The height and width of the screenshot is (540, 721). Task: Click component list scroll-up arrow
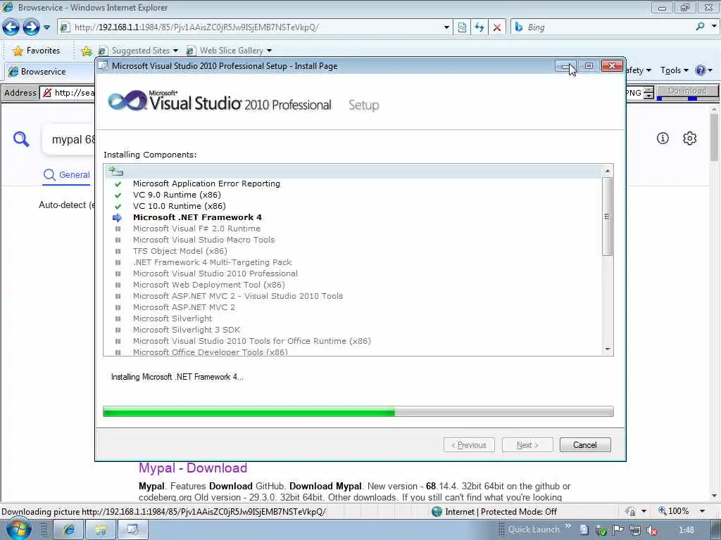coord(608,171)
